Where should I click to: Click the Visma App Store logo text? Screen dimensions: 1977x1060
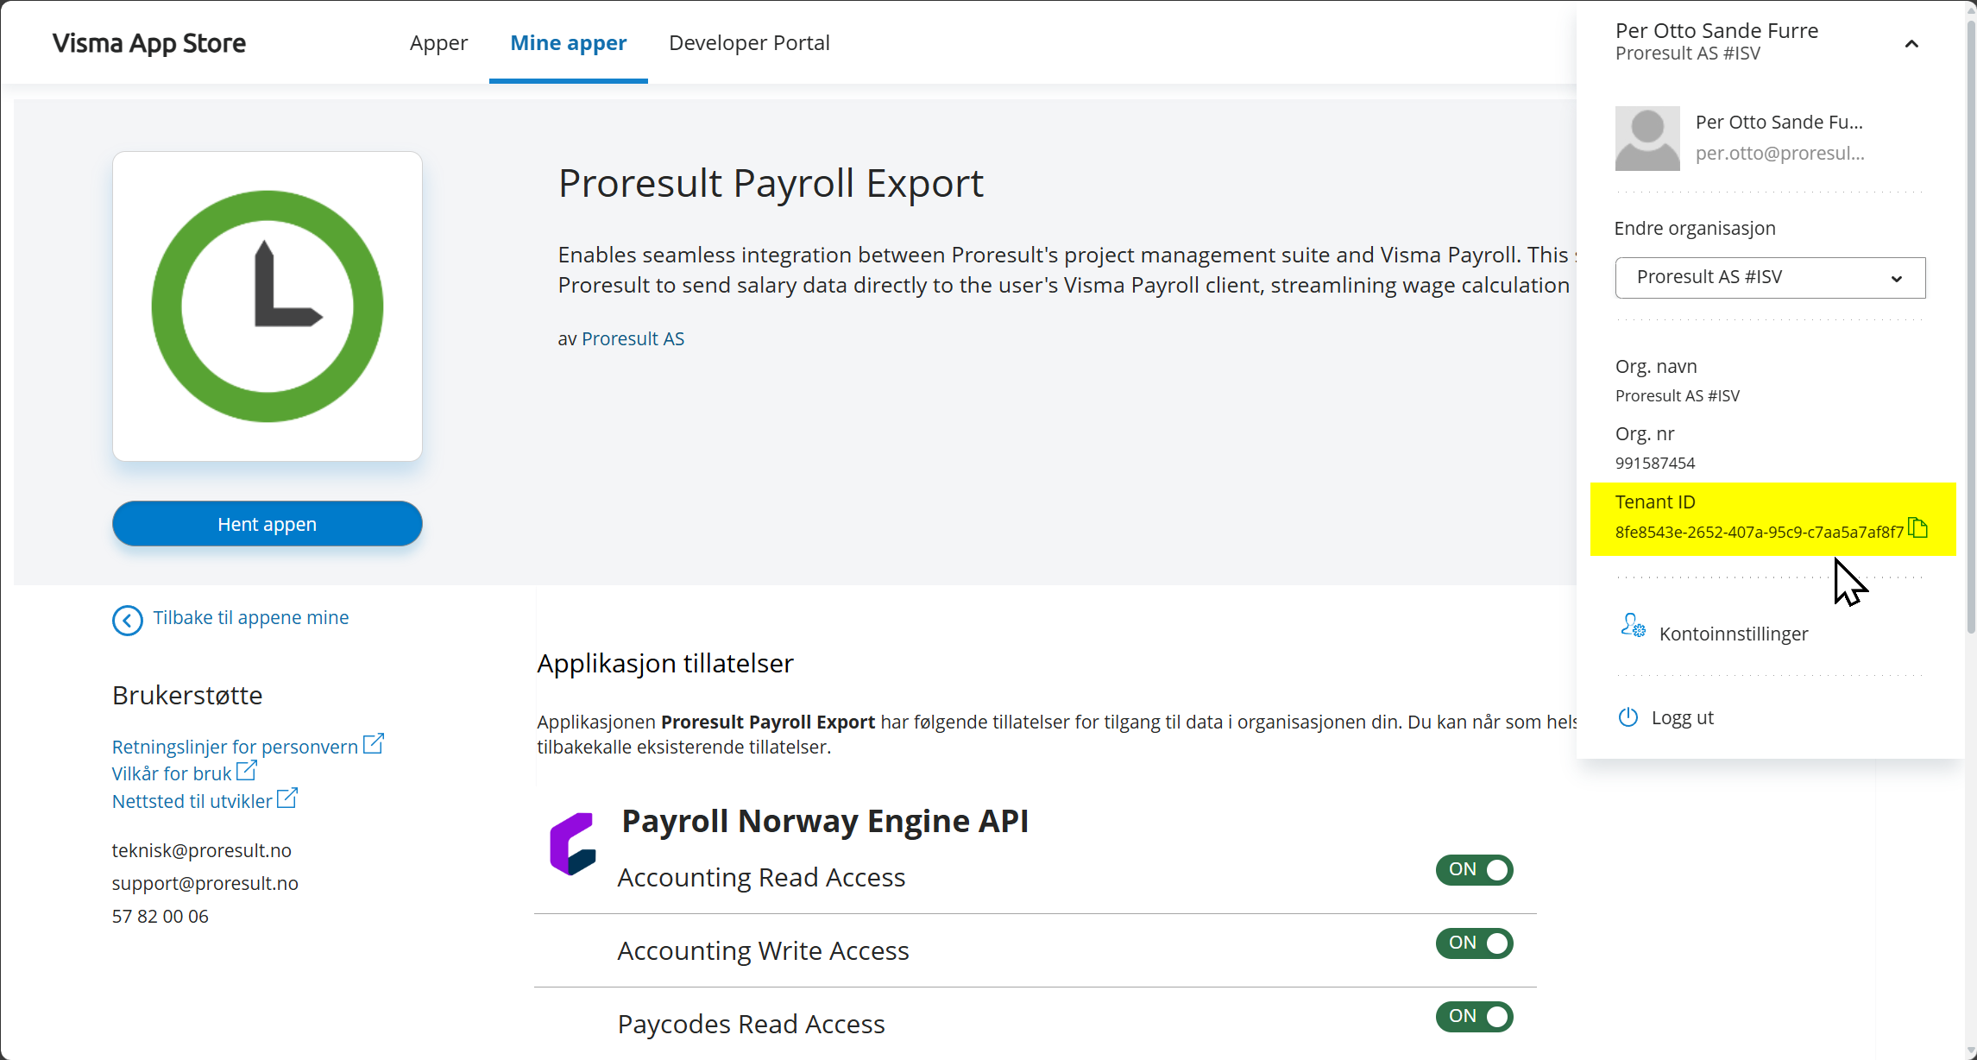coord(149,43)
